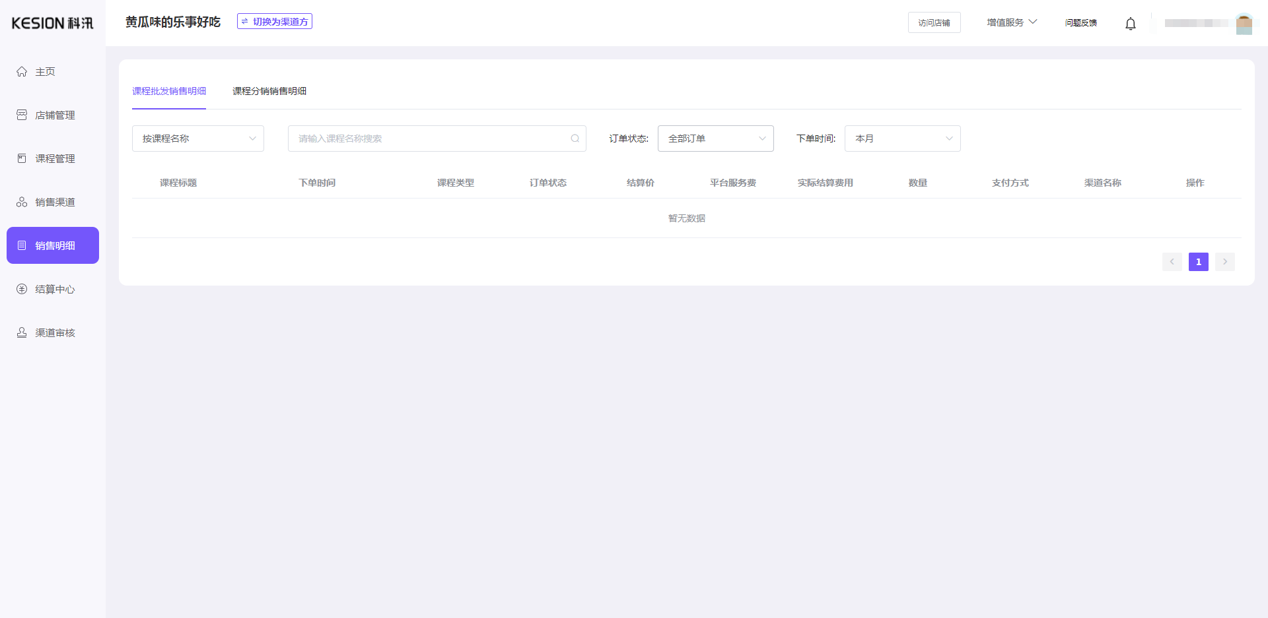Screen dimensions: 1268x618
Task: Click the 访问店铺 button
Action: click(x=934, y=22)
